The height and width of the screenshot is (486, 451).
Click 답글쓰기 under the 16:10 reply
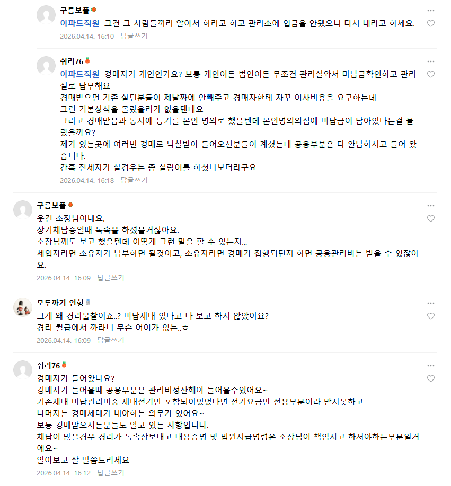134,36
